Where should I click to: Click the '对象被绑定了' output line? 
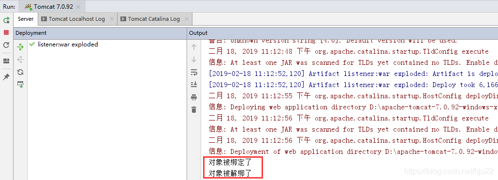point(230,163)
